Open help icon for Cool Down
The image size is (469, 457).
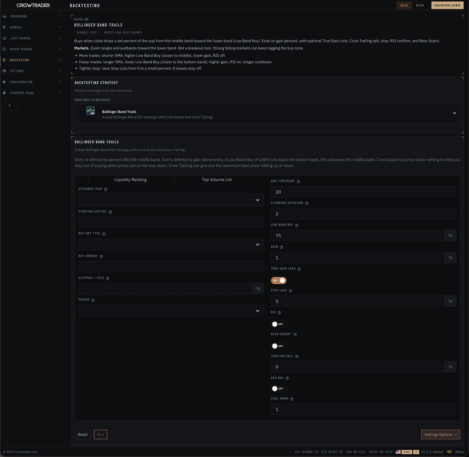[292, 399]
